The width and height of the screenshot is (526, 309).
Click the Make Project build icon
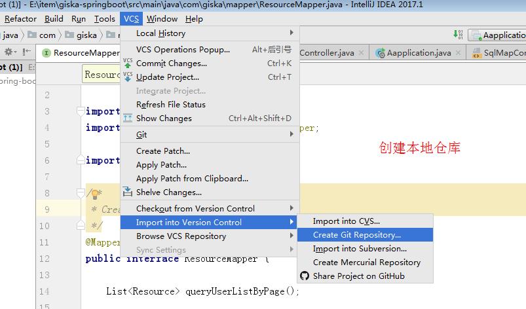[x=458, y=35]
